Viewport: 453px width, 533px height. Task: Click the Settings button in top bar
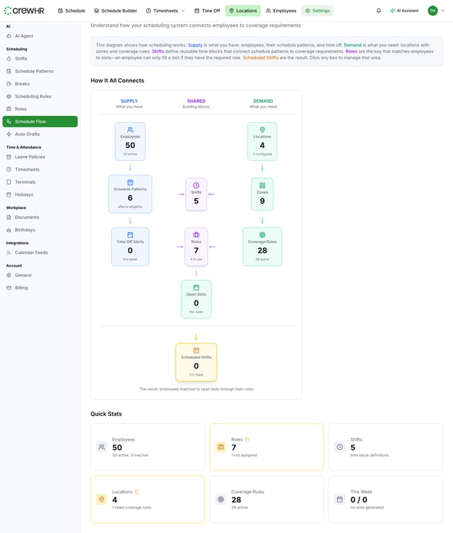[317, 10]
